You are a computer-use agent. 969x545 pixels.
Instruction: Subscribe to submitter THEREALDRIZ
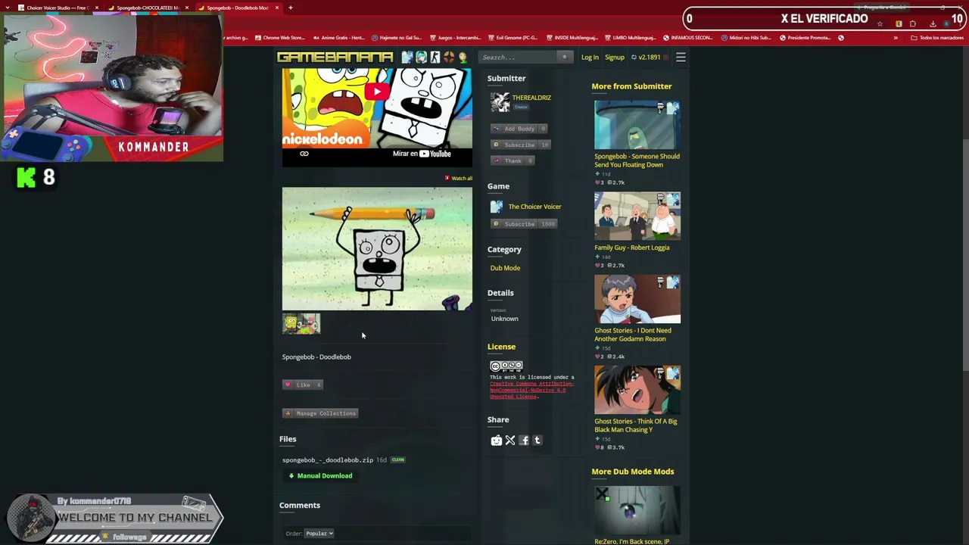521,145
